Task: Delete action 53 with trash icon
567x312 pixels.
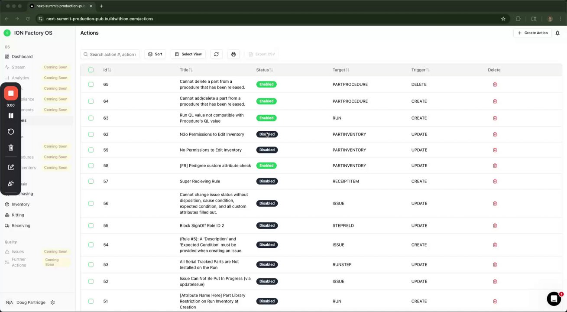Action: (495, 264)
